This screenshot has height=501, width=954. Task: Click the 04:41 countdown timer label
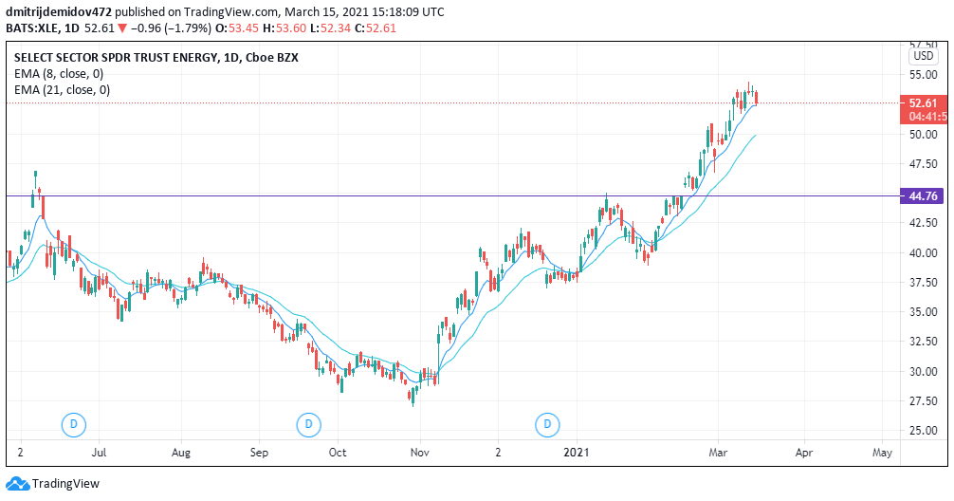tap(927, 117)
